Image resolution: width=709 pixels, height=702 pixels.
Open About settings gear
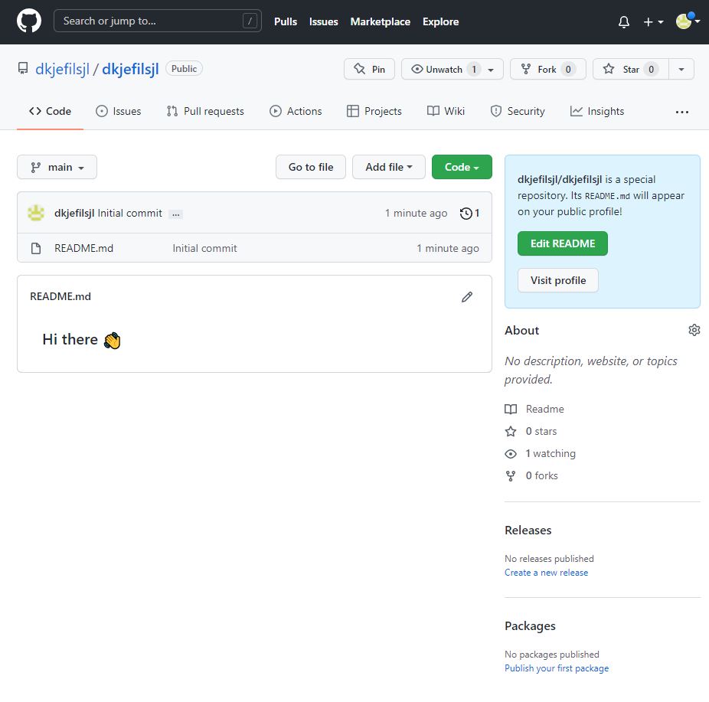coord(694,330)
